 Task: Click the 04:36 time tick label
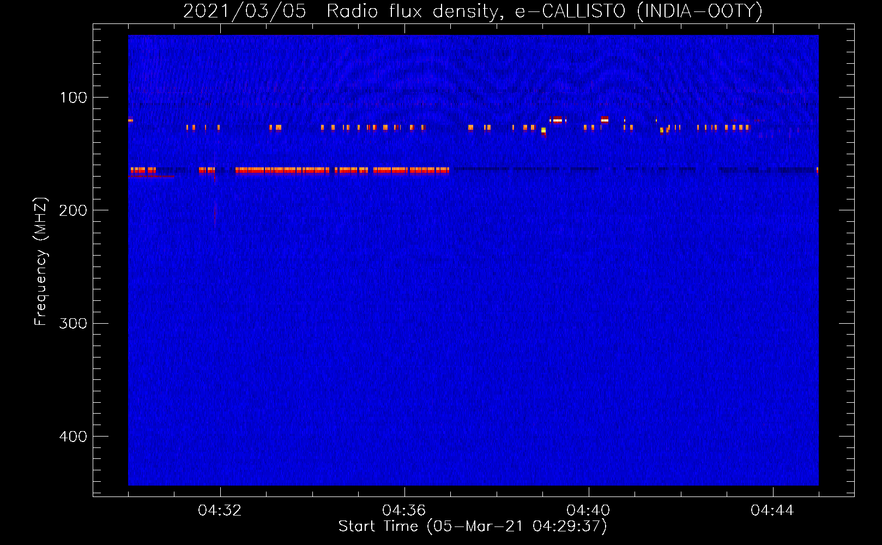[x=404, y=511]
